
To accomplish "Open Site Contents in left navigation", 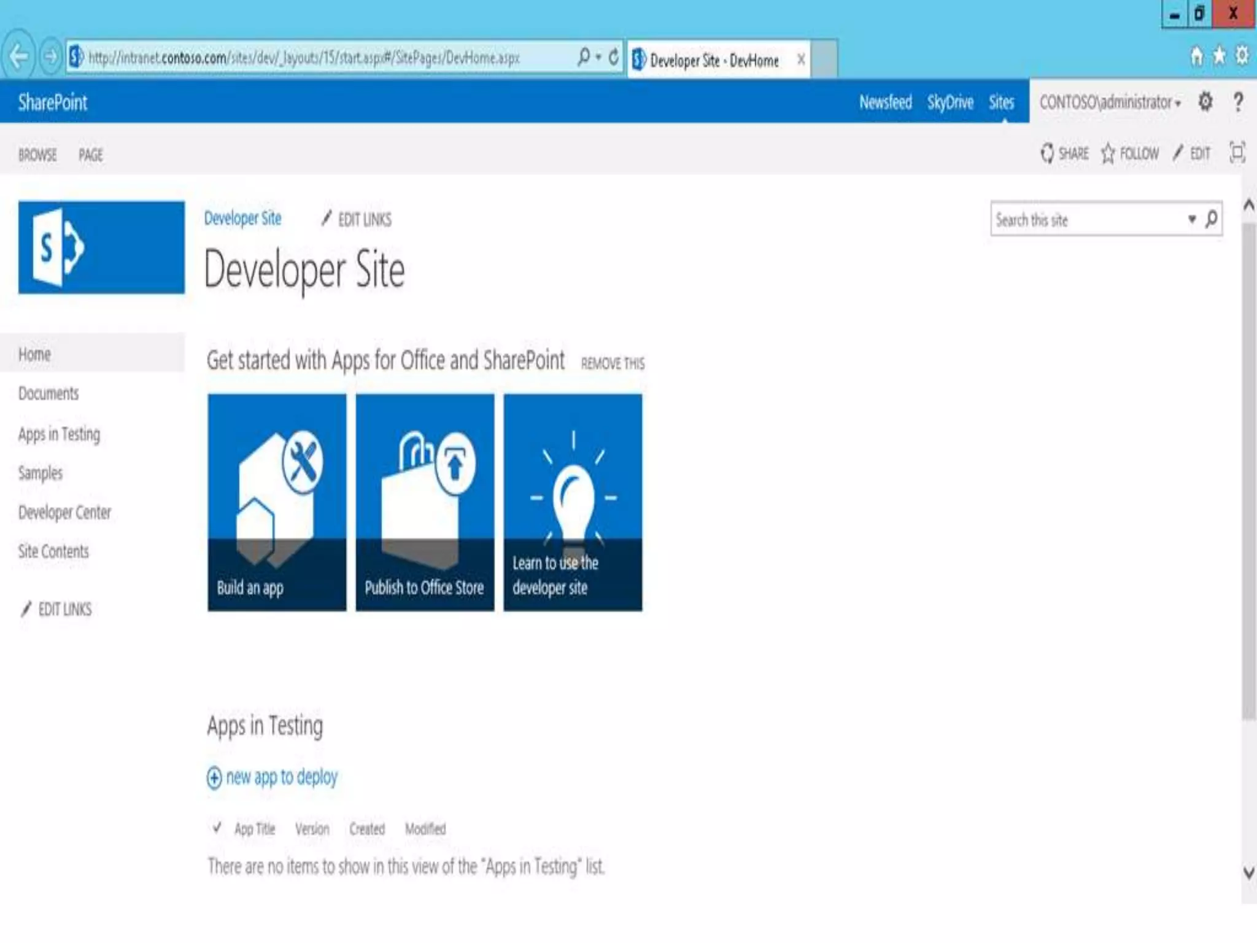I will [x=53, y=551].
